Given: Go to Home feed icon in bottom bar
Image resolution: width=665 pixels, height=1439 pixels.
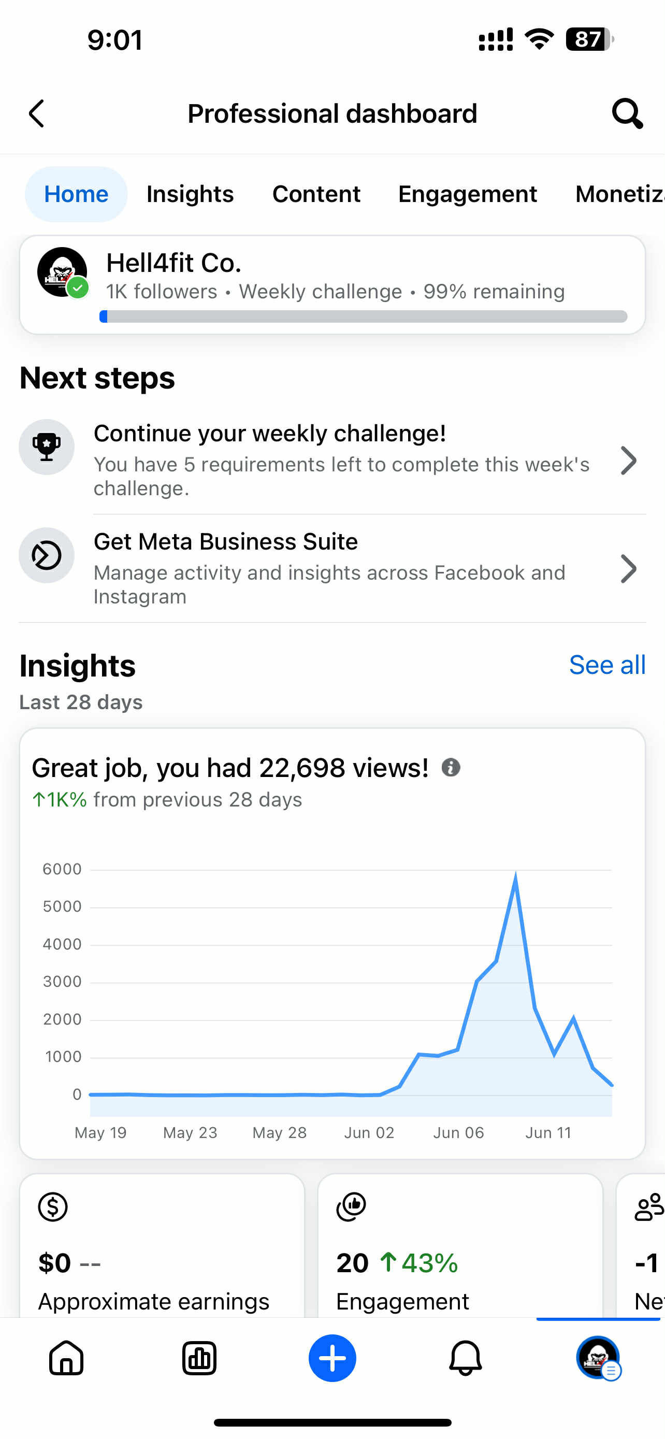Looking at the screenshot, I should 66,1358.
